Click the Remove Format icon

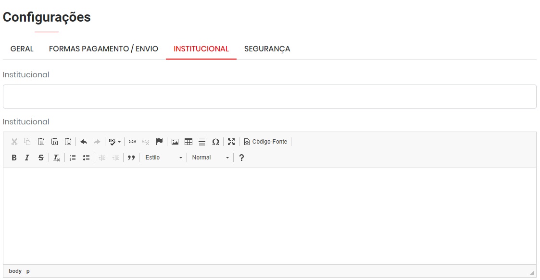click(57, 158)
